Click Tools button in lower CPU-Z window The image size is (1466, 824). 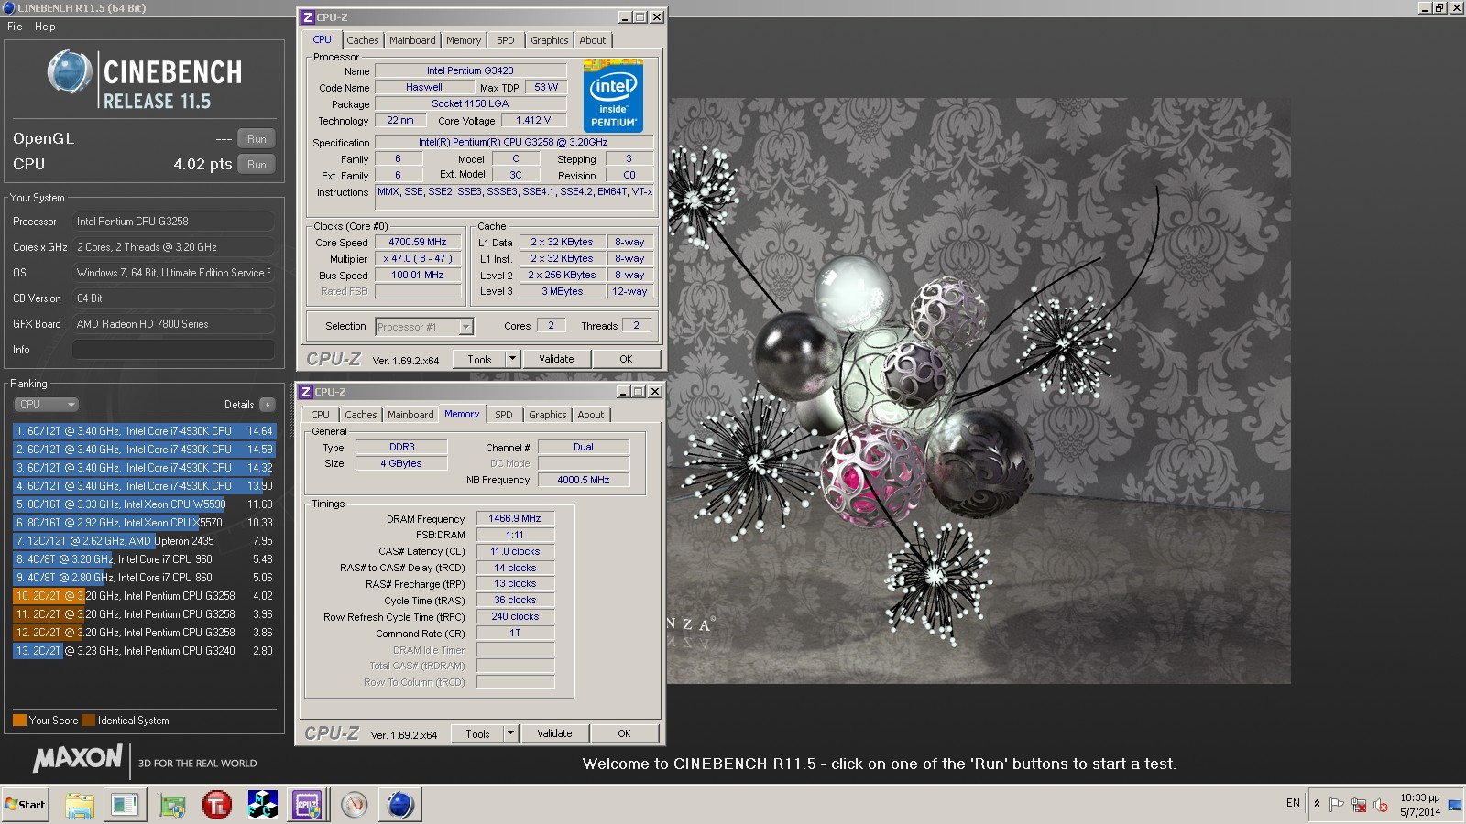click(478, 733)
